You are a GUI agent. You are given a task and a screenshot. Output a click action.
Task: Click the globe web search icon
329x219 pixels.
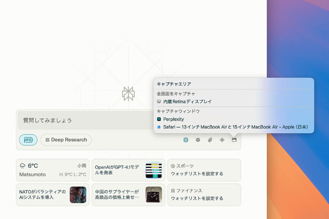pyautogui.click(x=198, y=140)
